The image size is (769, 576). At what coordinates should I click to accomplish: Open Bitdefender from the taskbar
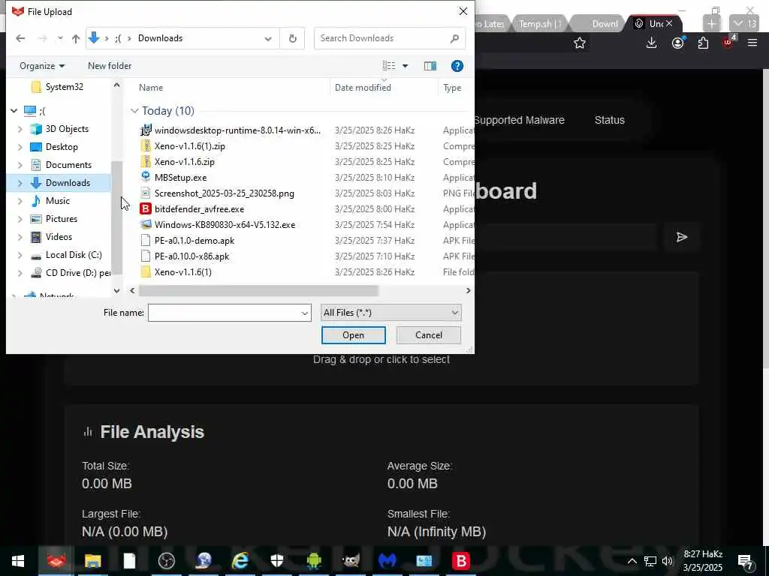(x=461, y=561)
